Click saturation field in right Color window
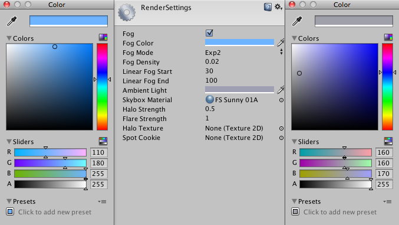The image size is (399, 225). pyautogui.click(x=335, y=87)
